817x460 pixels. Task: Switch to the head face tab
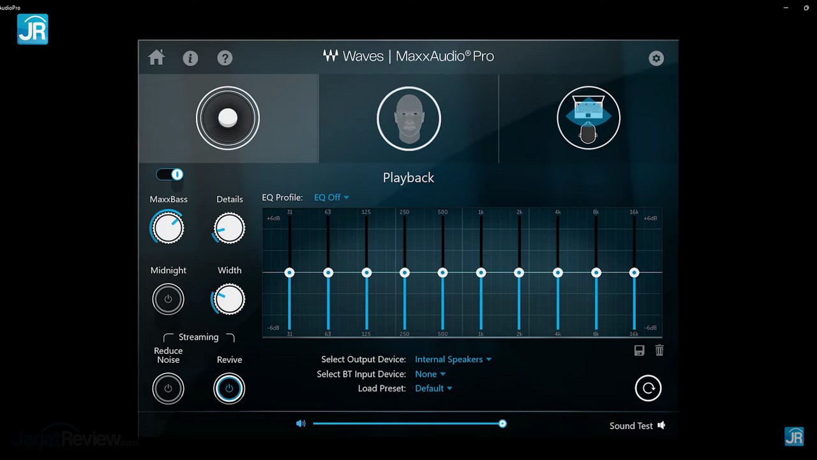(x=408, y=119)
